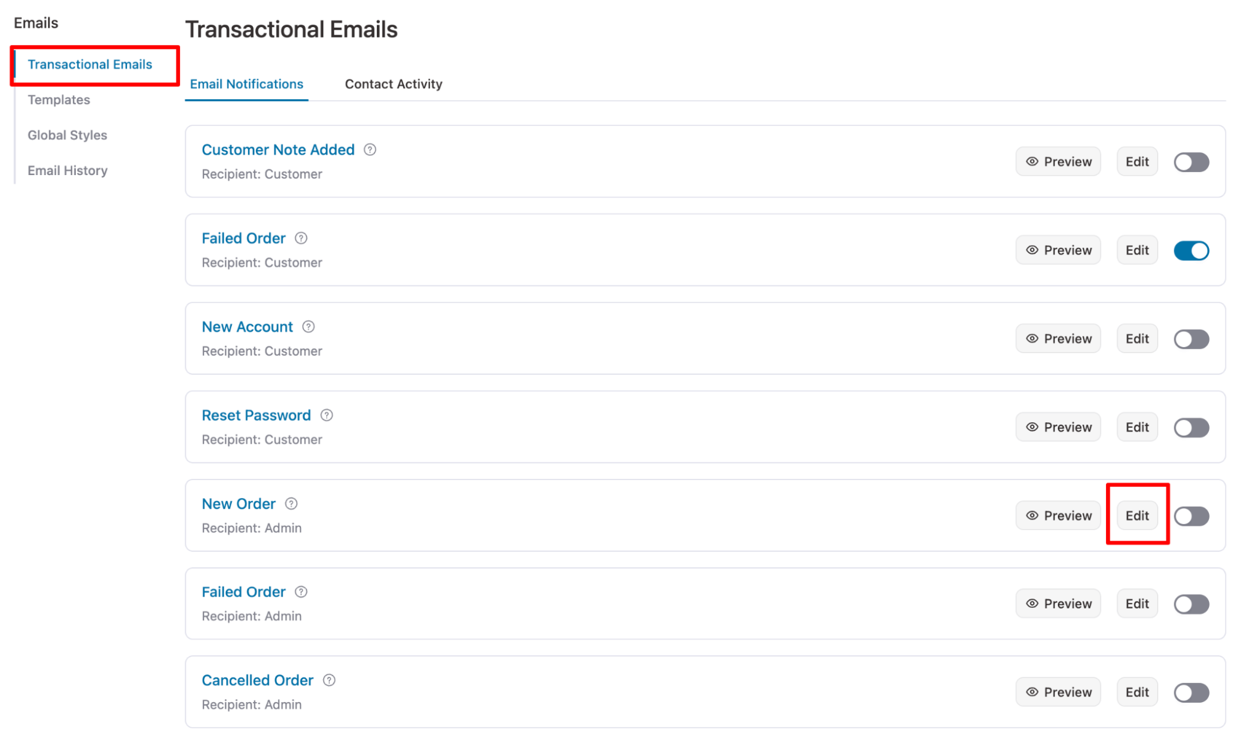Click 'Recipient: Customer' under Reset Password
This screenshot has width=1233, height=736.
[262, 440]
